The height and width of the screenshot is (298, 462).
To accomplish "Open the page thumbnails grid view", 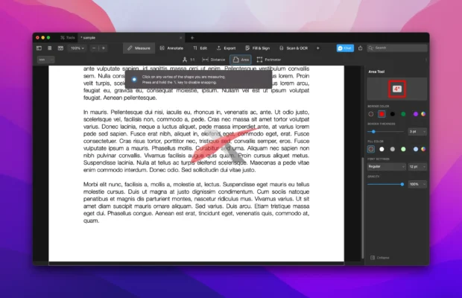I will (x=49, y=48).
